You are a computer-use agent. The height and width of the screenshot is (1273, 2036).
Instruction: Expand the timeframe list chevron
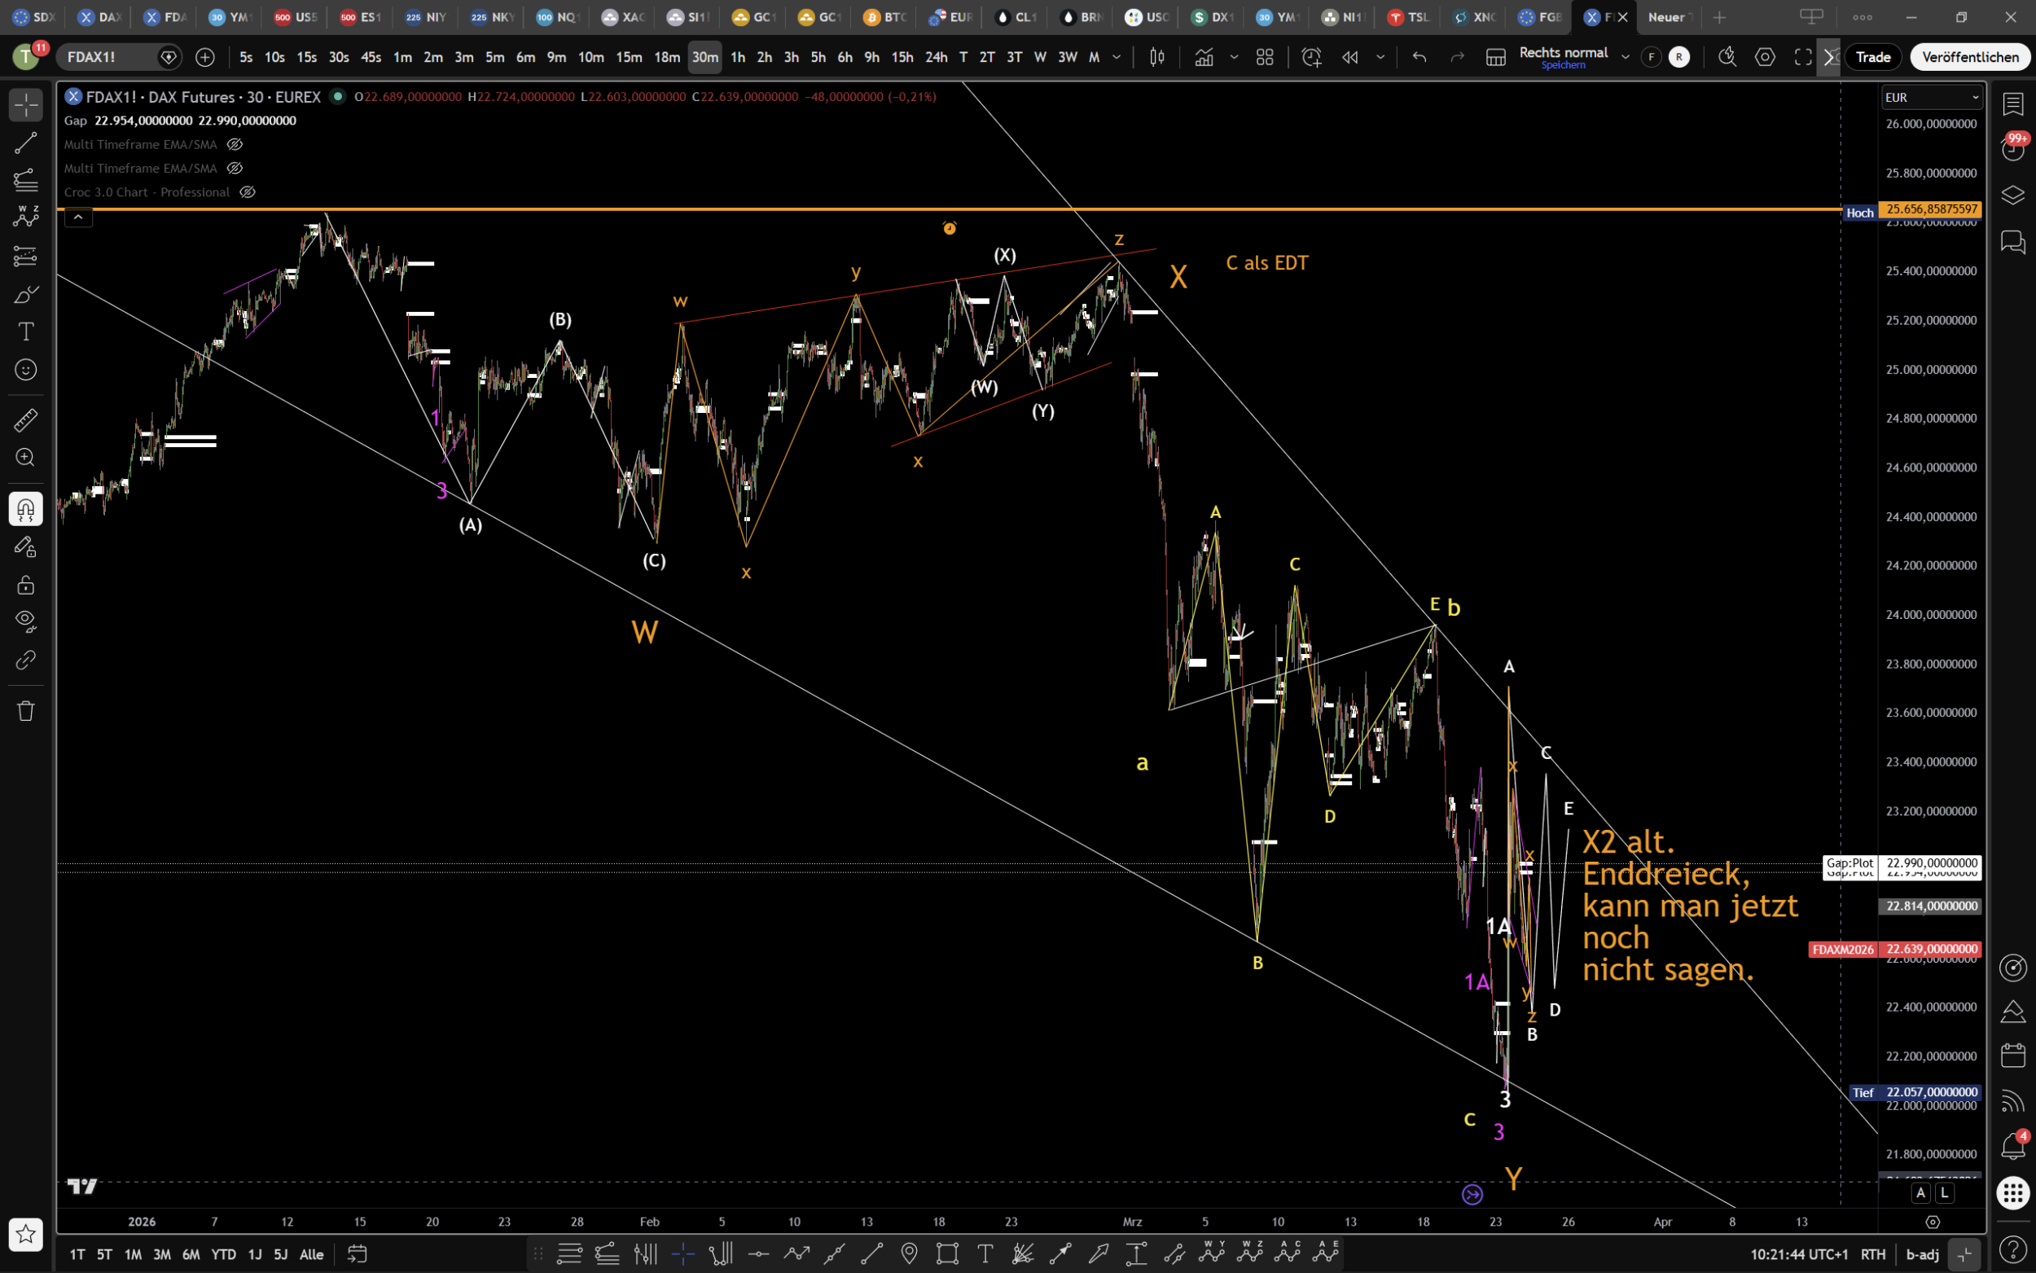pos(1117,57)
